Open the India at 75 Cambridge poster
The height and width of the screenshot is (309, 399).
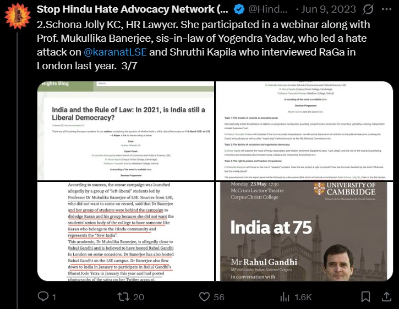point(304,231)
